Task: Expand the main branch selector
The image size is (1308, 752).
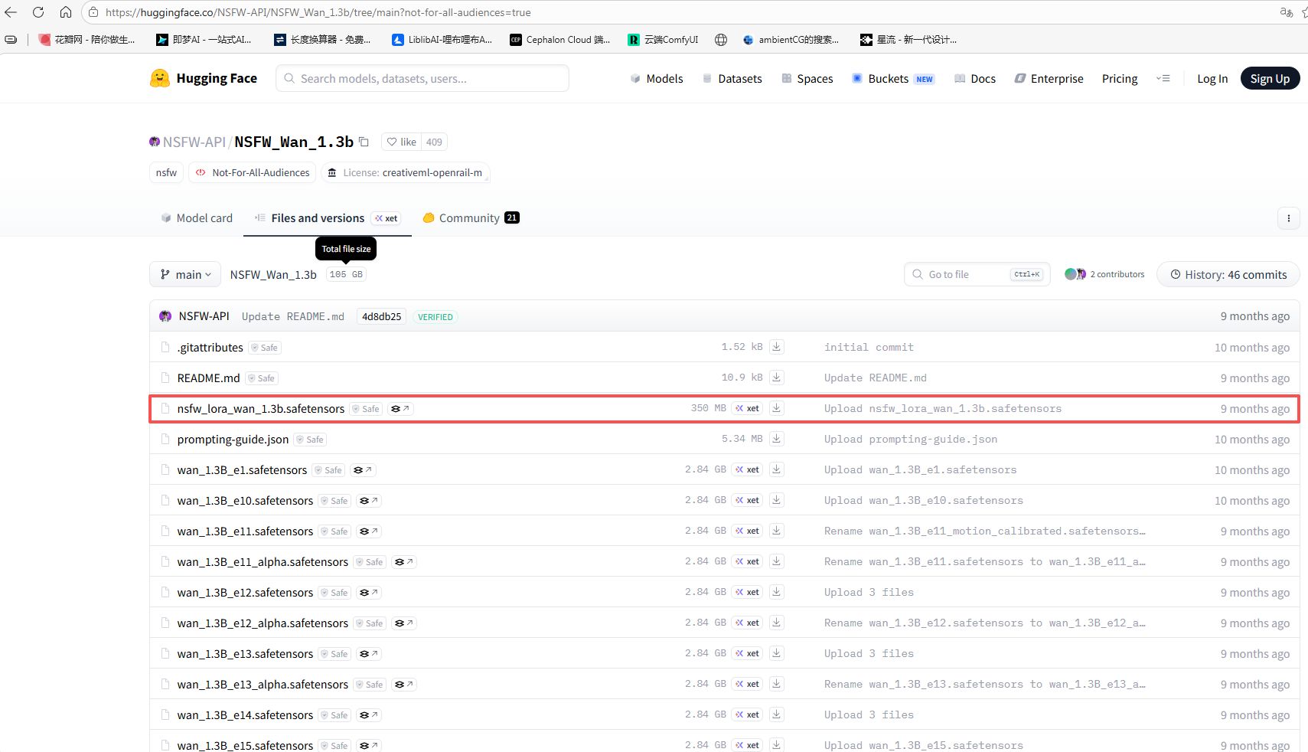Action: pos(185,274)
